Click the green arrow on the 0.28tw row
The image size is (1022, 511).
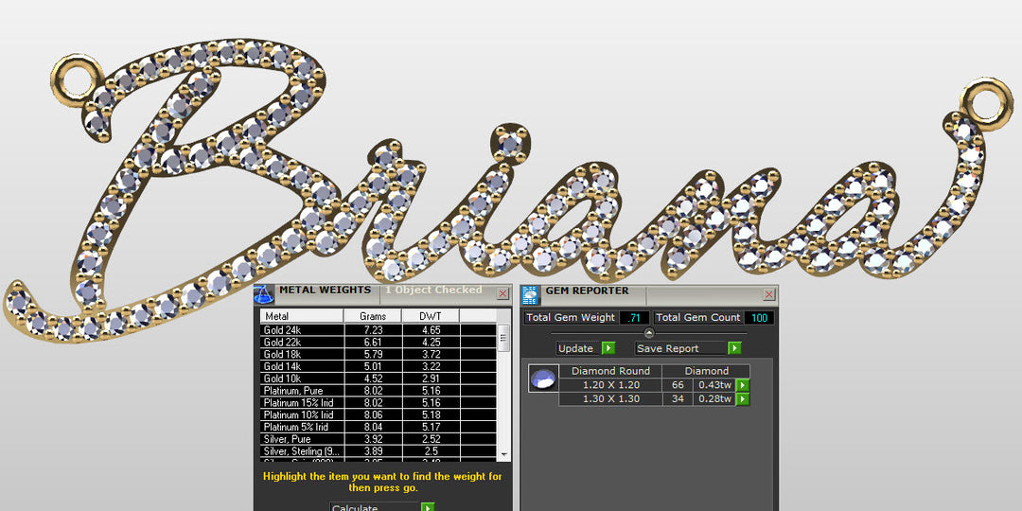coord(743,399)
